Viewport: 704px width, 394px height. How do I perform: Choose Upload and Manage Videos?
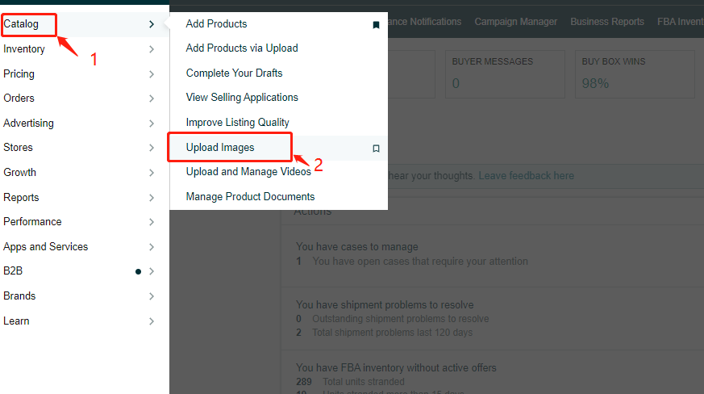248,172
